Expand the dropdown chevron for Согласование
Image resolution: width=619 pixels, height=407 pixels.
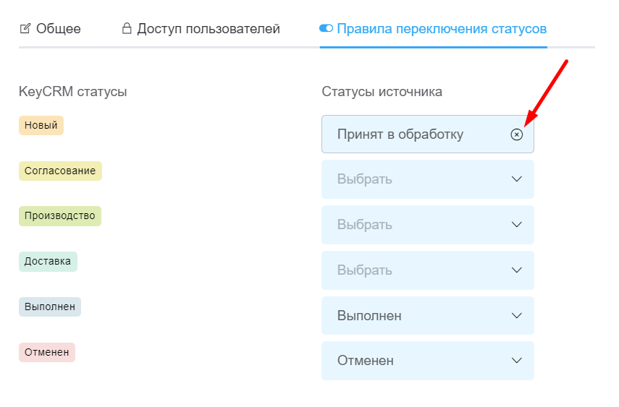point(516,179)
